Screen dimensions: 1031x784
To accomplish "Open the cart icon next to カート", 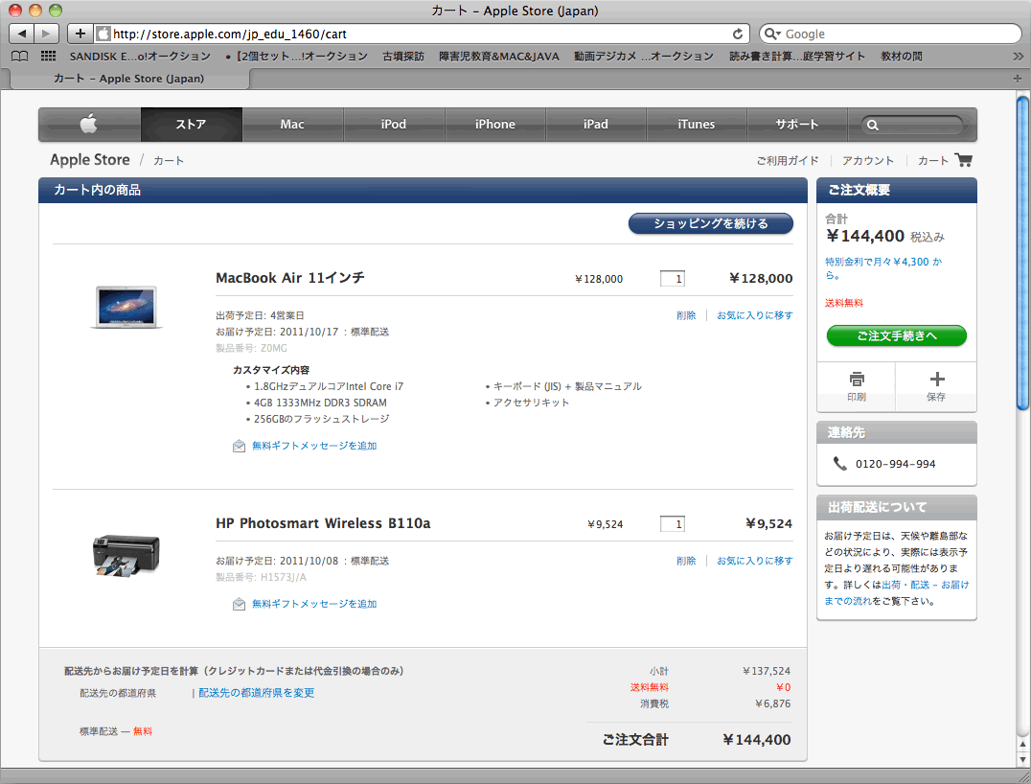I will pyautogui.click(x=963, y=160).
